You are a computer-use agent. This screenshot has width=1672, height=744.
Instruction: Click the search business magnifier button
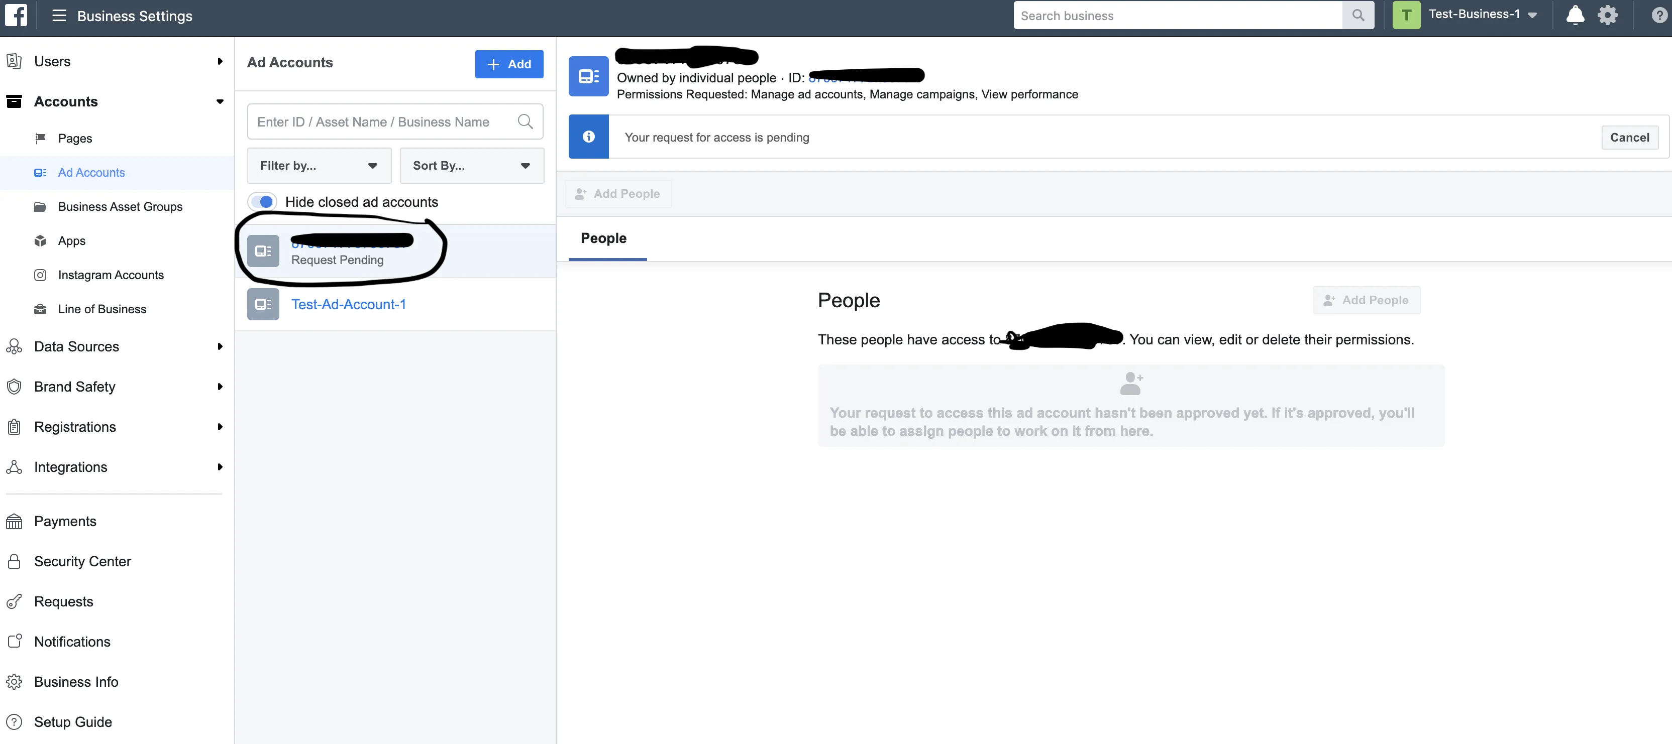tap(1358, 15)
